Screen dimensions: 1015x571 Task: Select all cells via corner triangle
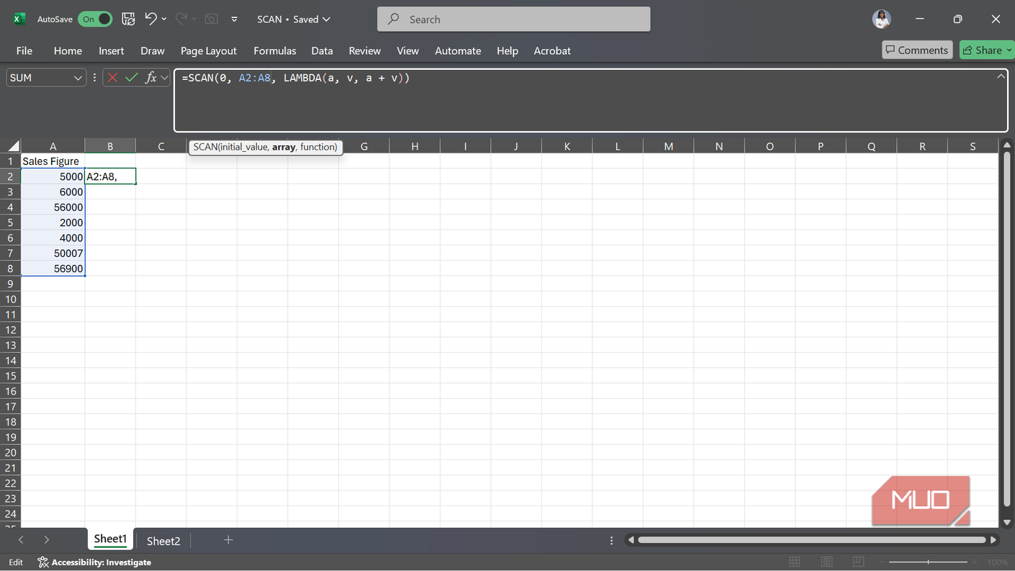13,146
